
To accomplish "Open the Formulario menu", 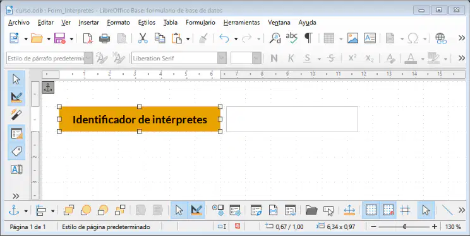I will tap(200, 23).
